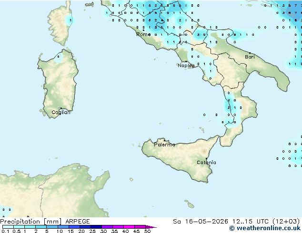Click the Naples city label
This screenshot has width=302, height=233.
pyautogui.click(x=186, y=66)
